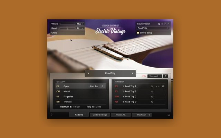Open the Amps & FX tab
The width and height of the screenshot is (221, 138).
[121, 115]
